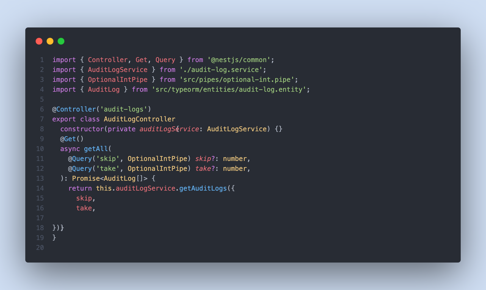
Task: Select the AuditLogService import name
Action: pos(118,70)
